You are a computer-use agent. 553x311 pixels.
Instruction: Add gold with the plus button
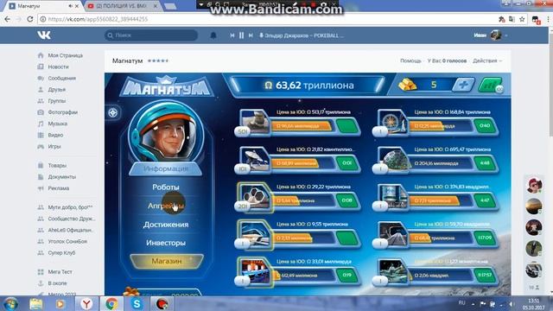463,85
